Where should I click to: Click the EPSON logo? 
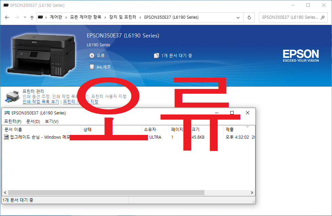click(301, 56)
